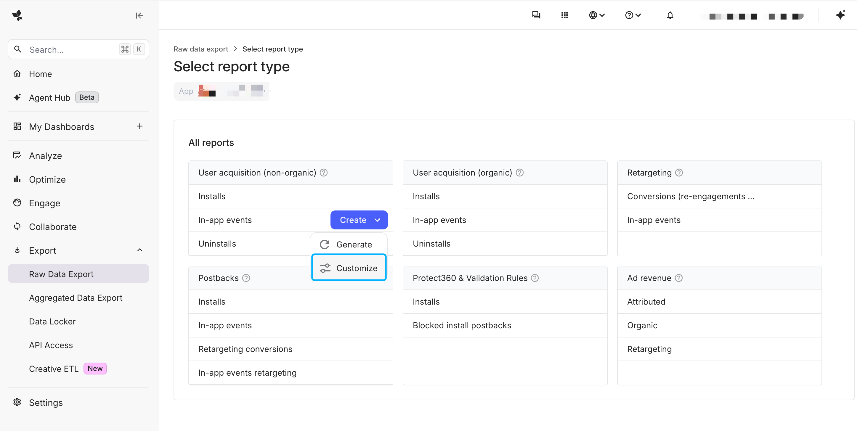Image resolution: width=857 pixels, height=431 pixels.
Task: Go to Raw data export breadcrumb
Action: tap(200, 49)
